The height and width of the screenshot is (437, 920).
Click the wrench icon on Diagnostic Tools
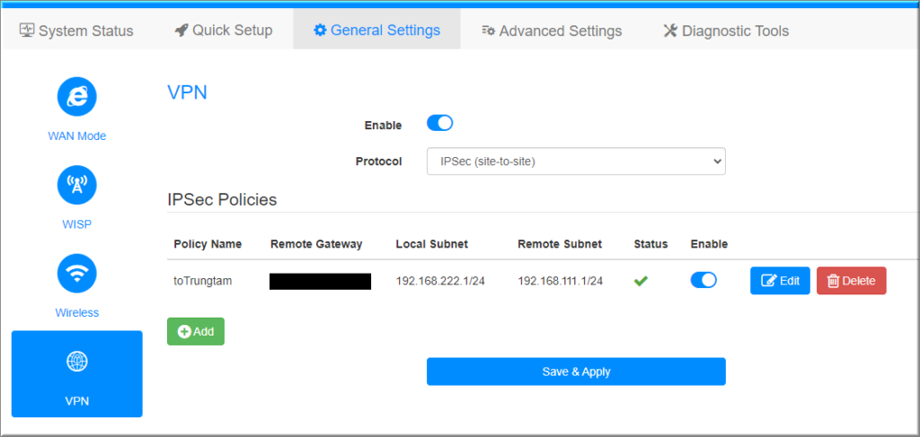pos(670,31)
